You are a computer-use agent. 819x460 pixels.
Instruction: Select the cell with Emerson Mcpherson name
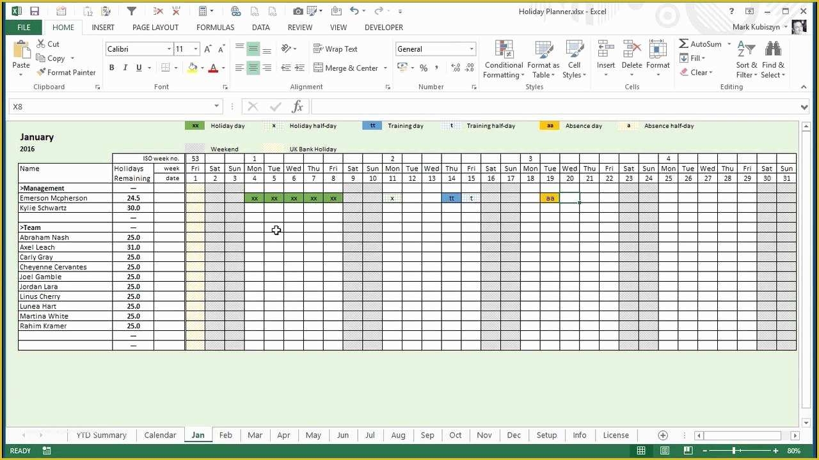[65, 198]
